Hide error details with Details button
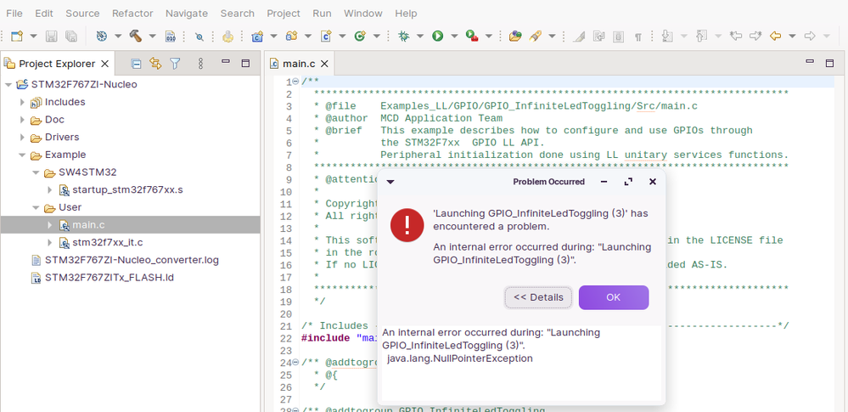 (538, 297)
